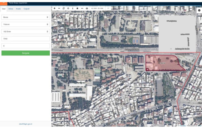Switch to the Adres tab

pyautogui.click(x=11, y=9)
